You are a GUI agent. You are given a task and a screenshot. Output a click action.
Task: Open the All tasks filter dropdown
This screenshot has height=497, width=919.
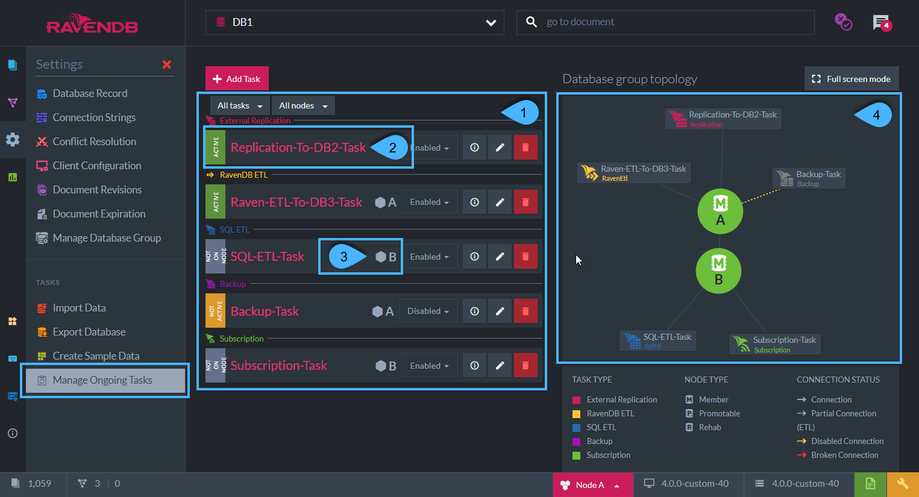(x=240, y=105)
